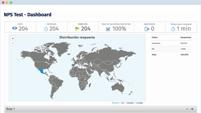Sort by Países column header

pos(155,37)
